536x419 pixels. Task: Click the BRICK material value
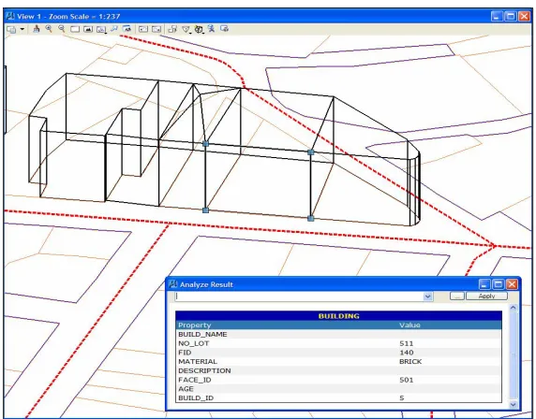click(x=410, y=362)
